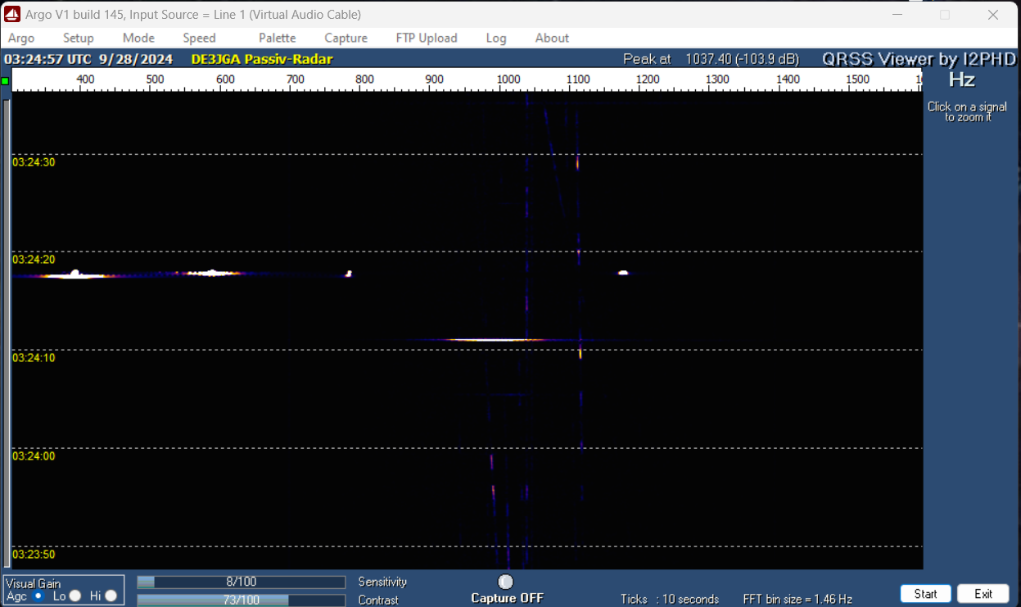Click the 1000 mark on the frequency ruler
1021x607 pixels.
click(508, 79)
